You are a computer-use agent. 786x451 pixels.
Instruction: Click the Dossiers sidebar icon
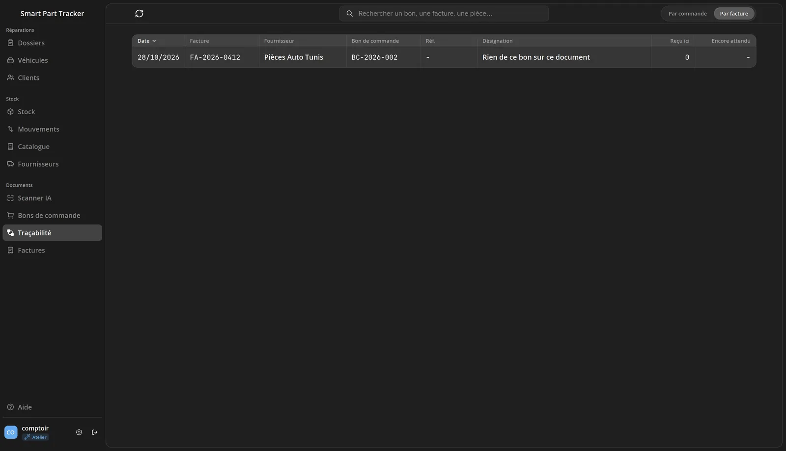tap(10, 43)
